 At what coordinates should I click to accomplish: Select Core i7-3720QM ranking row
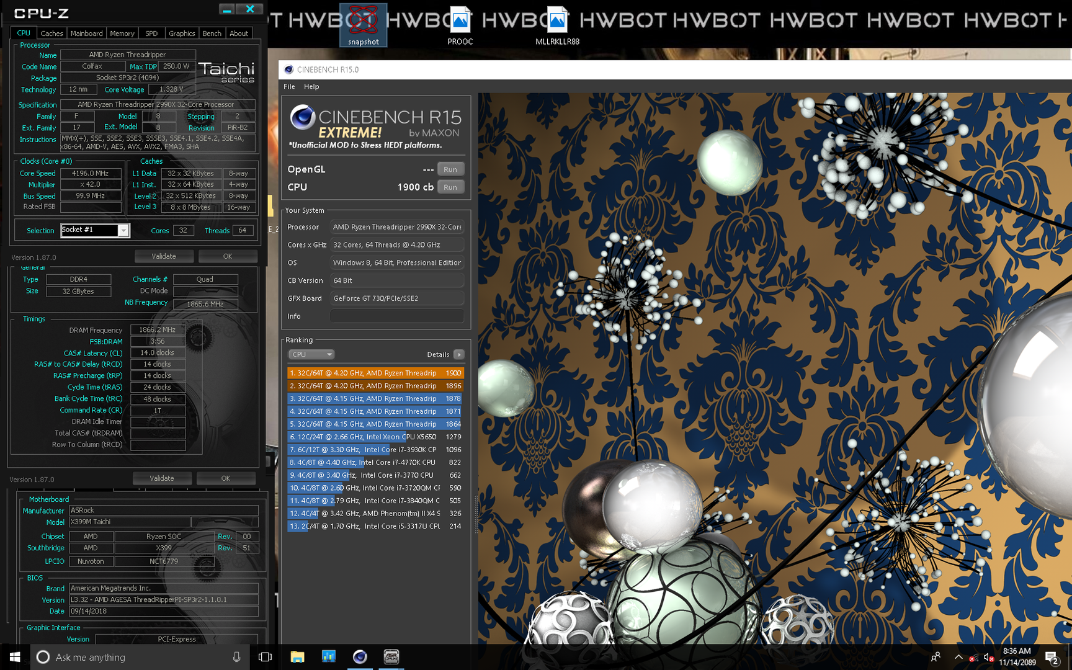(376, 488)
